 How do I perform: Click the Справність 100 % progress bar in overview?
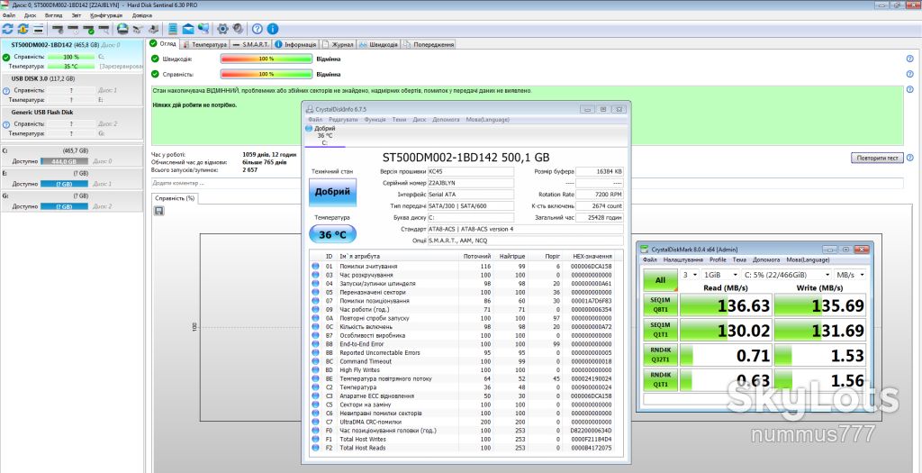pos(266,75)
